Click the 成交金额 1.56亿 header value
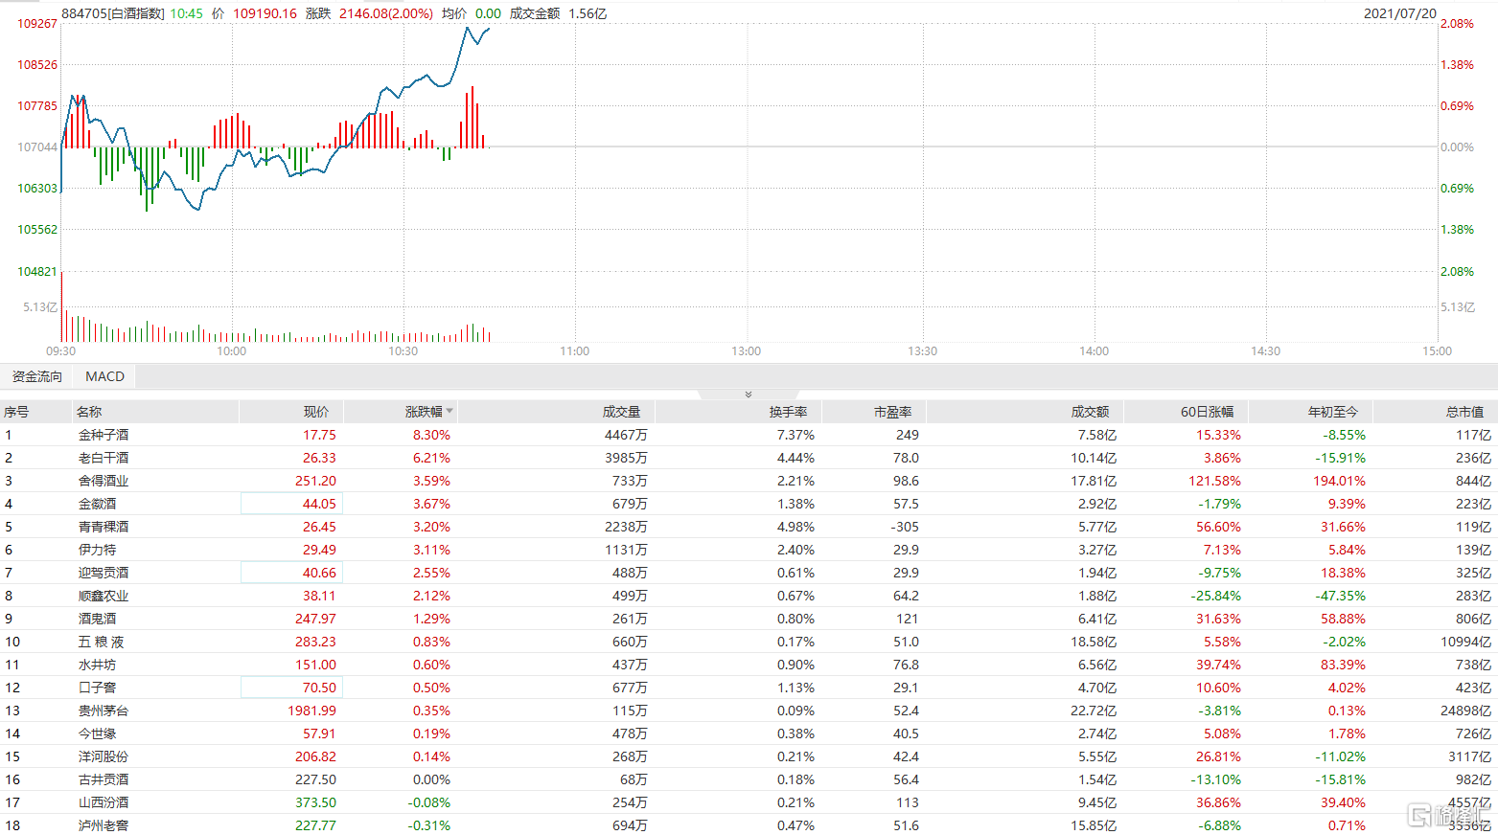Image resolution: width=1498 pixels, height=835 pixels. point(558,13)
